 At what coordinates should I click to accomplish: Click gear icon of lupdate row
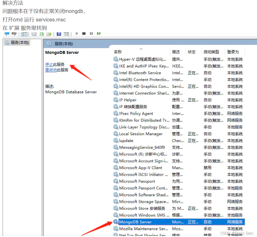click(x=116, y=140)
